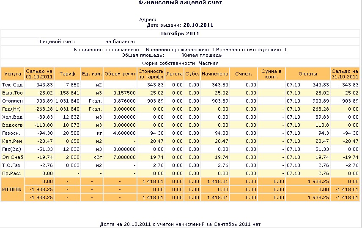The image size is (362, 228).
Task: Click unit 'кг' in Газосн. row
Action: [99, 133]
